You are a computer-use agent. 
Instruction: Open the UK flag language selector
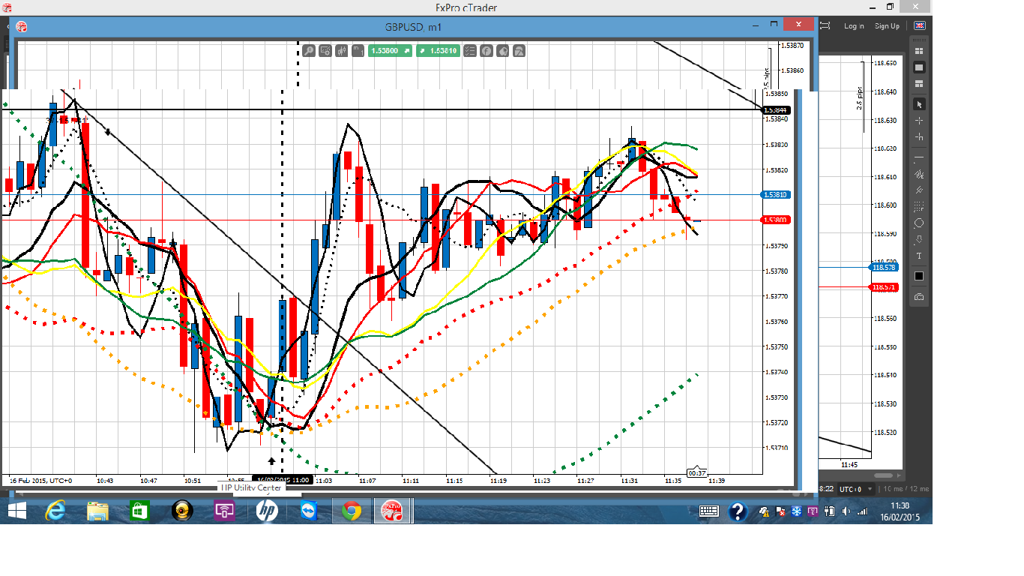[x=919, y=25]
